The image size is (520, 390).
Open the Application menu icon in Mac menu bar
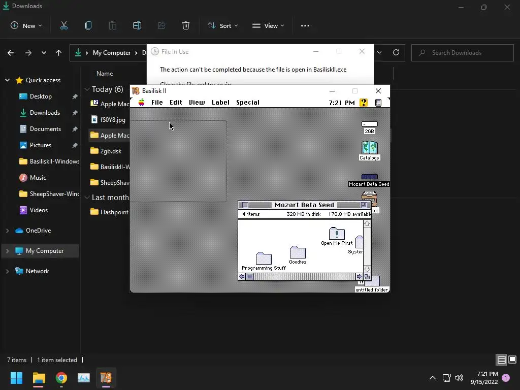(x=378, y=103)
